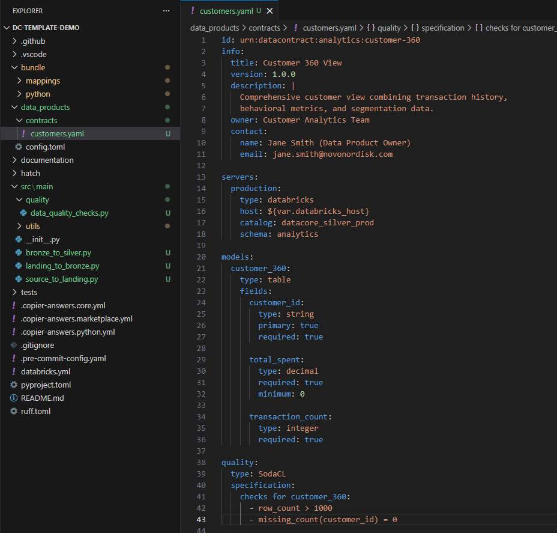Screen dimensions: 557x533
Task: Click data_products in the breadcrumb bar
Action: [214, 28]
